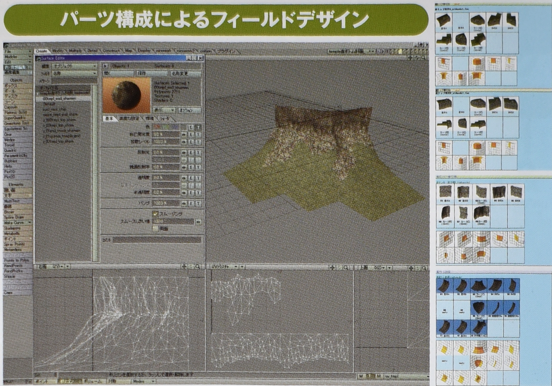Click the surface list vertical scrollbar in Surface Editor

(95, 173)
